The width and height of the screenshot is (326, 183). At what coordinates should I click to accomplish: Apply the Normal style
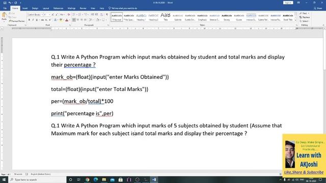117,17
